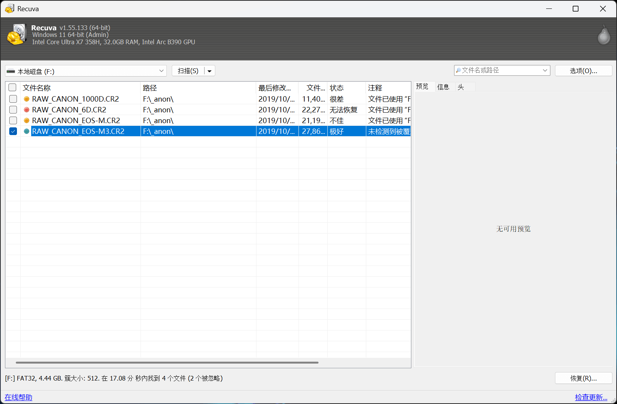Viewport: 617px width, 404px height.
Task: Click the 未检测到被覆 comment cell
Action: click(x=389, y=131)
